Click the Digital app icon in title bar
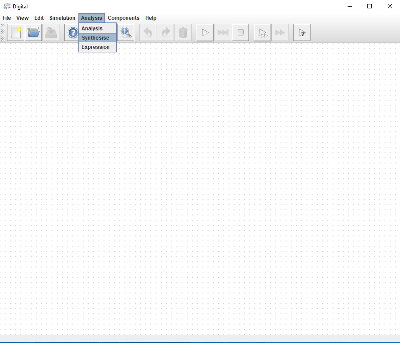This screenshot has height=343, width=400. 7,6
